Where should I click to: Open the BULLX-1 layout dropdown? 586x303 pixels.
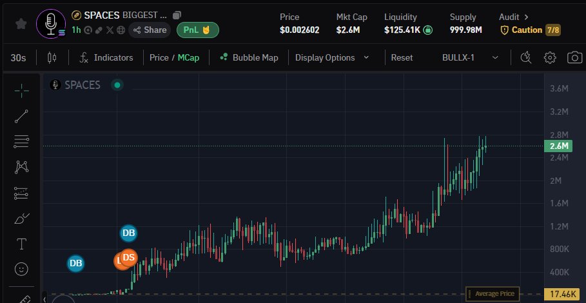tap(470, 57)
